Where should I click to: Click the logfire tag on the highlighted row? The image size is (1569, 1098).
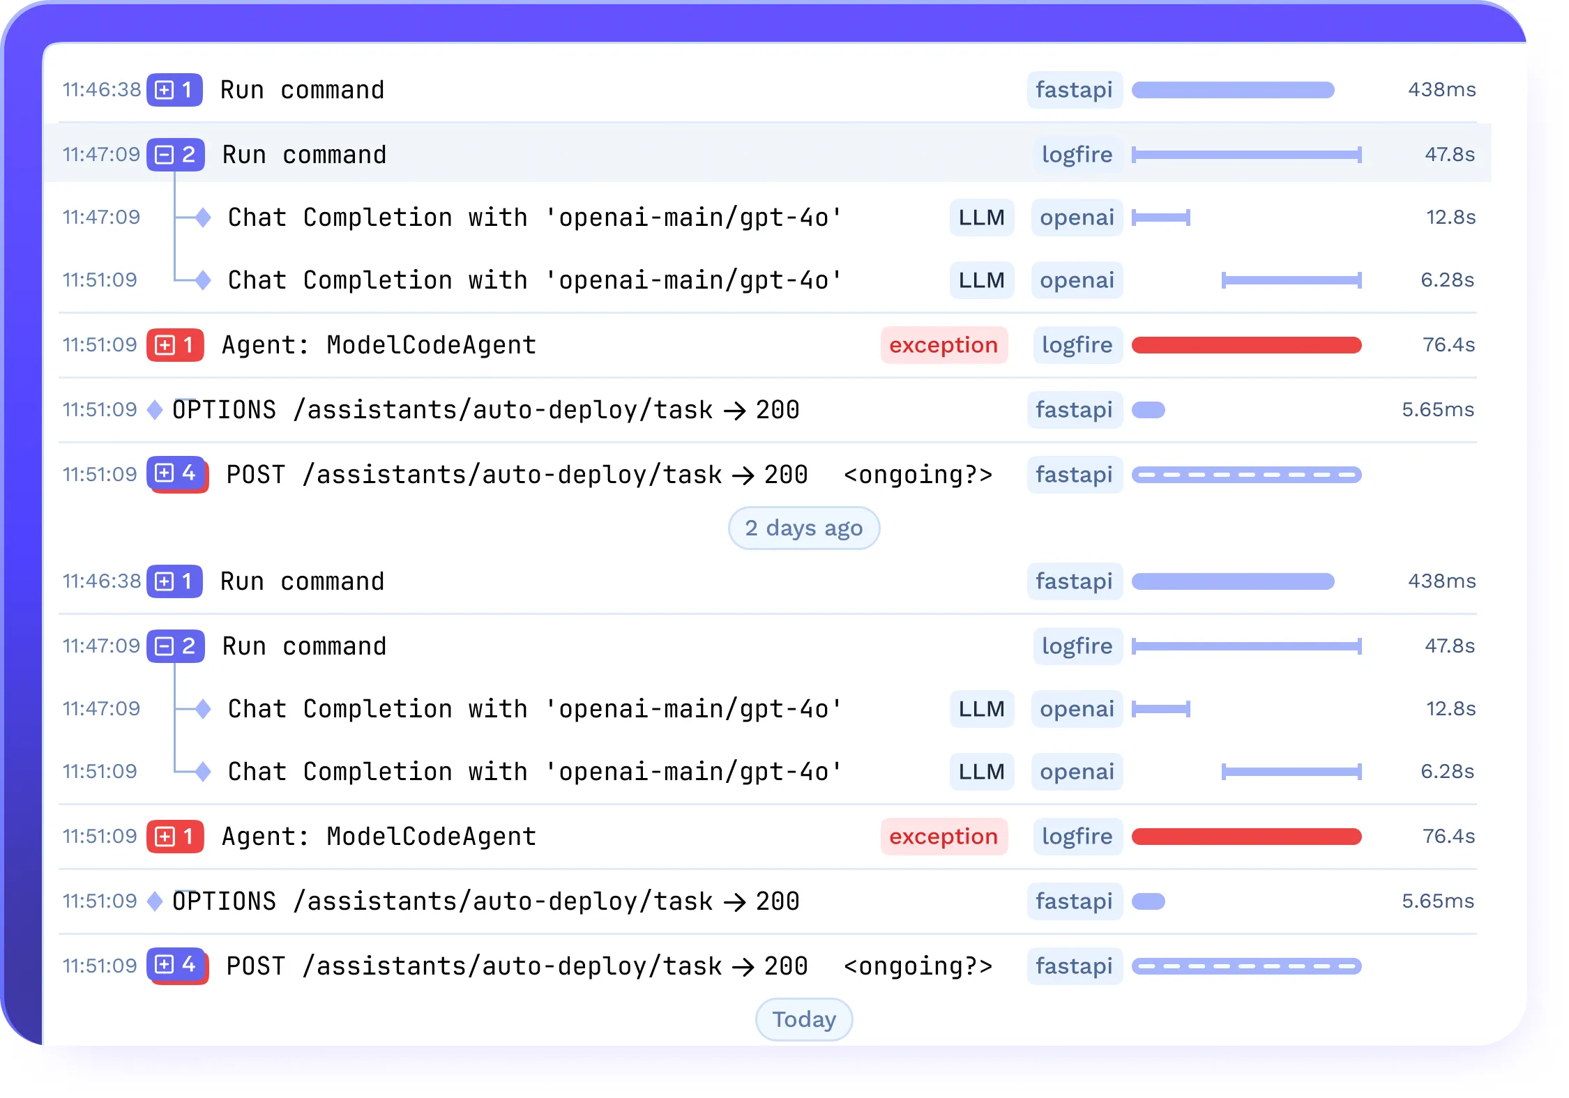point(1077,155)
